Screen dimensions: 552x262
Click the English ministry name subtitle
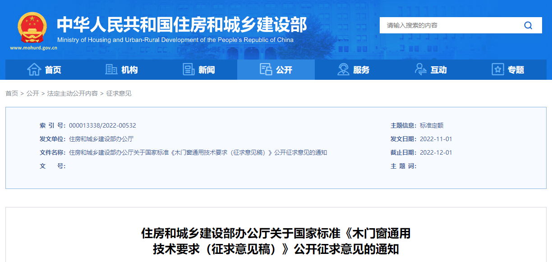pyautogui.click(x=175, y=40)
